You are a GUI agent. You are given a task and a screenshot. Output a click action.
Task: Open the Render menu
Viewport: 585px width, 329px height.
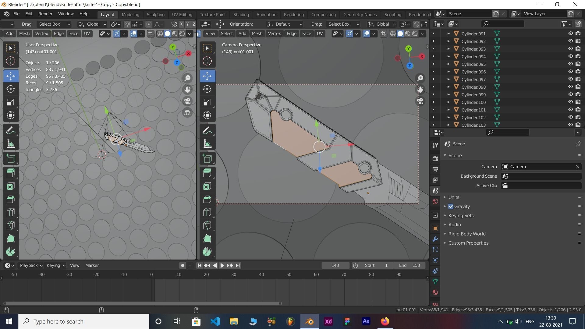point(45,14)
